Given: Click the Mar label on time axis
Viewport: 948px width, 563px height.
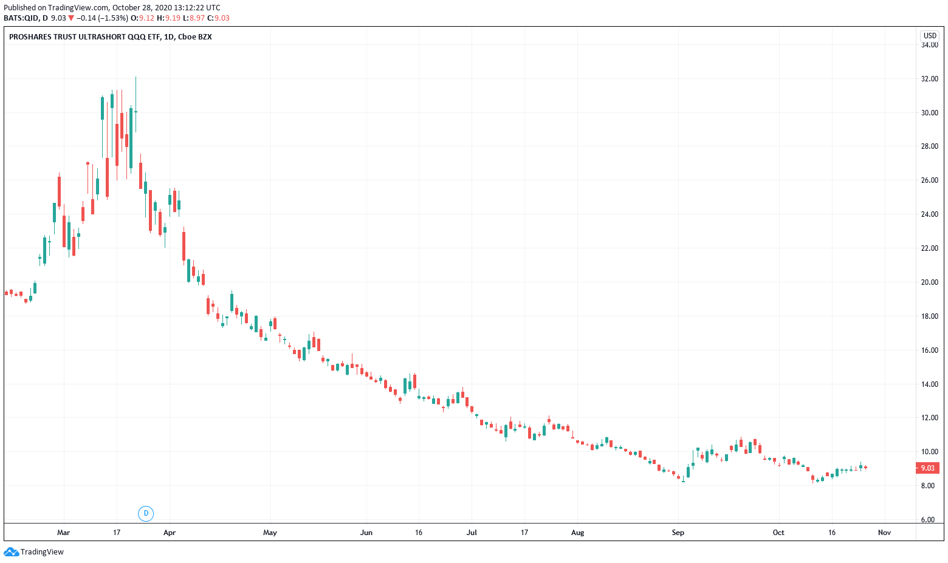Looking at the screenshot, I should click(x=63, y=533).
